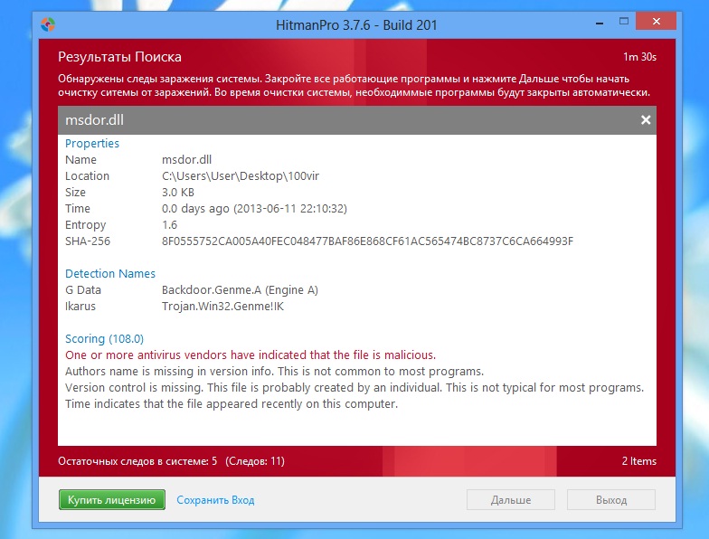
Task: Click the Entropy property label
Action: tap(85, 224)
